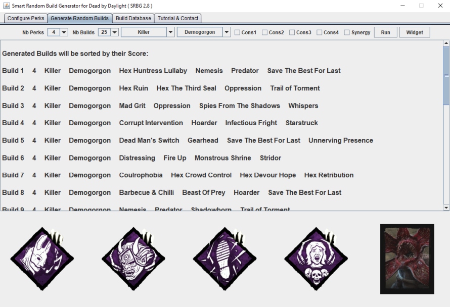Viewport: 450px width, 307px height.
Task: Click 'Dead Man's Switch' in Build 5
Action: [149, 140]
